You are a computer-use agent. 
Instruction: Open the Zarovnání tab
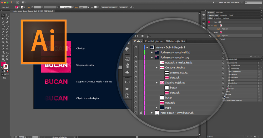223,15
